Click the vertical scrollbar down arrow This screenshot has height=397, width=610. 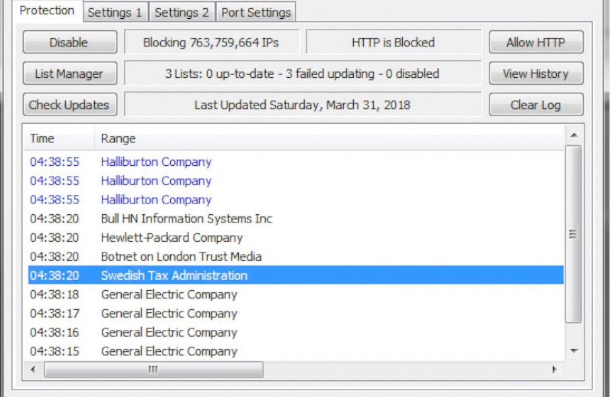[573, 351]
